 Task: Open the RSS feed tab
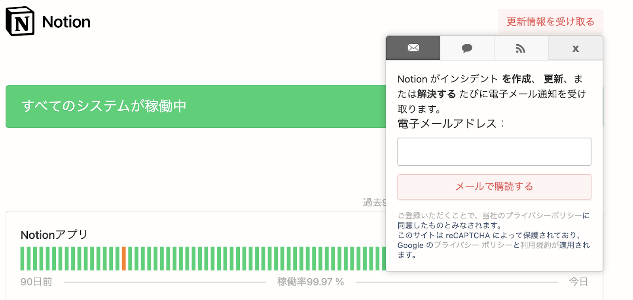521,48
